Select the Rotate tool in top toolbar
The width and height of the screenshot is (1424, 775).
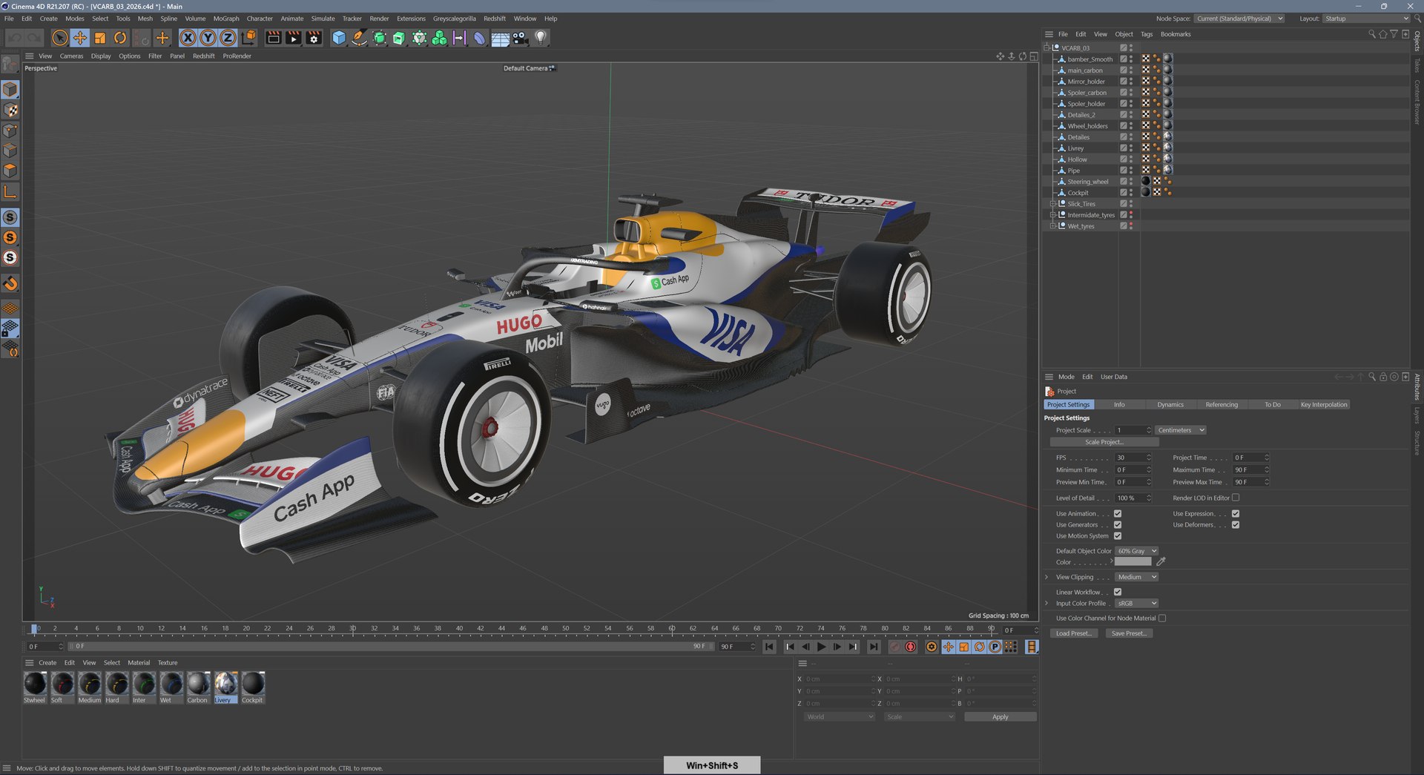[x=120, y=38]
